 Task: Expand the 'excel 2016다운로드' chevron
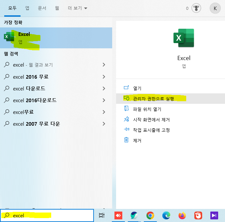[x=104, y=100]
